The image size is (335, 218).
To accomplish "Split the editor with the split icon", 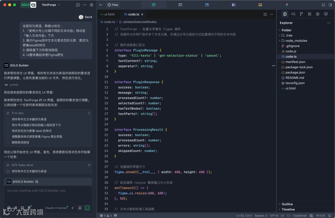I will pyautogui.click(x=265, y=14).
